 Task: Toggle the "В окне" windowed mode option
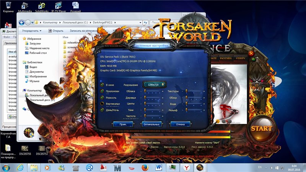point(102,85)
